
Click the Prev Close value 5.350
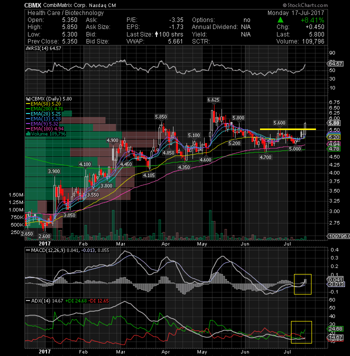[69, 41]
